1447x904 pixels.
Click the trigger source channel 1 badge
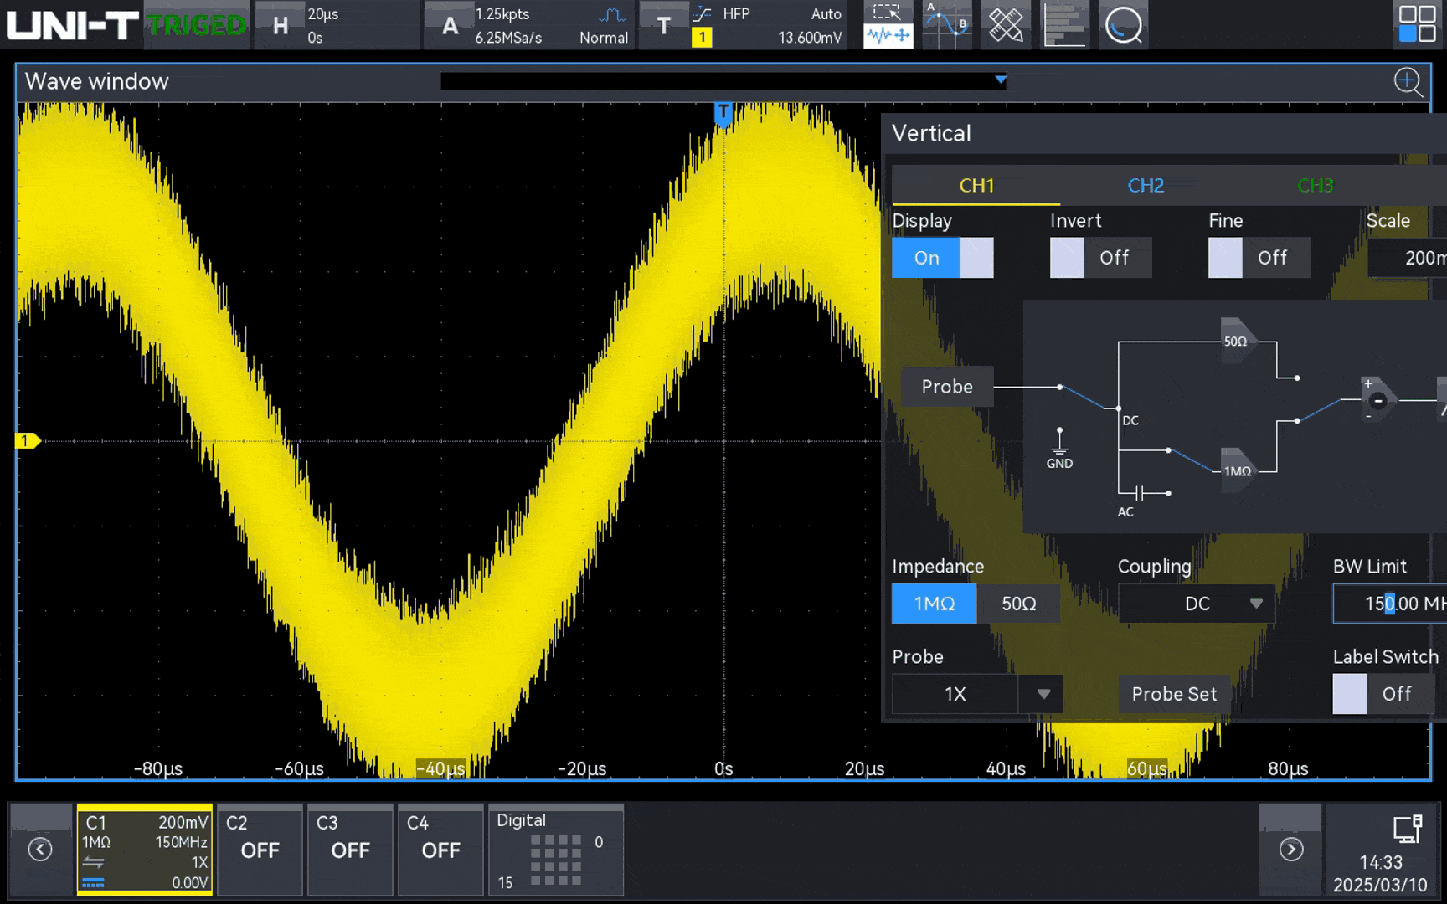(x=702, y=38)
